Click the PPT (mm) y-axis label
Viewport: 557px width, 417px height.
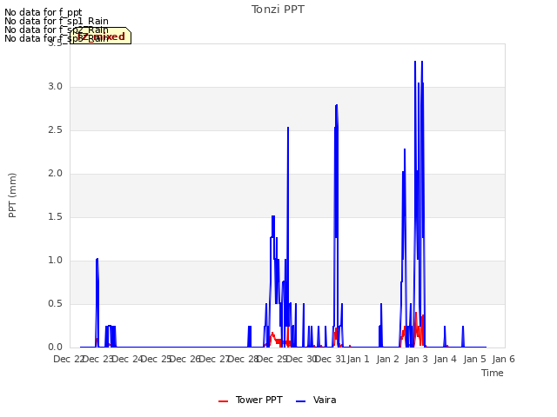pos(12,195)
